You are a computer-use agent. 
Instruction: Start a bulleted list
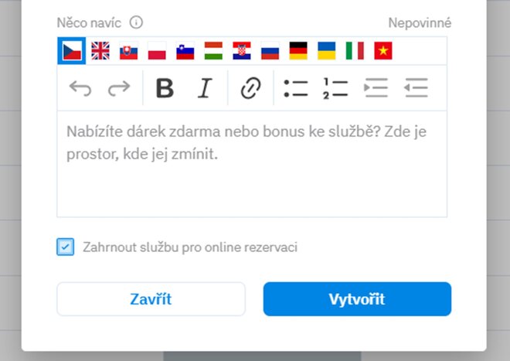[296, 89]
